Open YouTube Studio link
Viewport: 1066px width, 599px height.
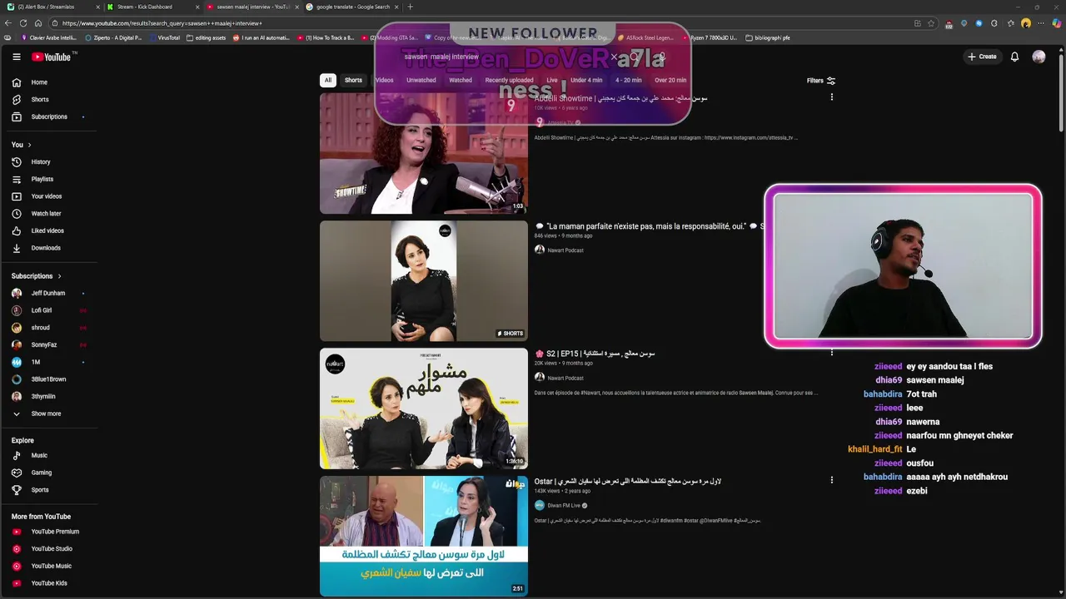tap(50, 549)
